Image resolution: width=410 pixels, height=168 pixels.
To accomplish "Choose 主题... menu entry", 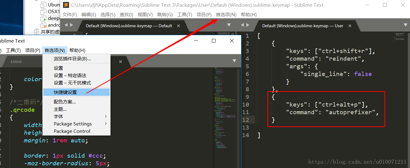I will [x=76, y=109].
